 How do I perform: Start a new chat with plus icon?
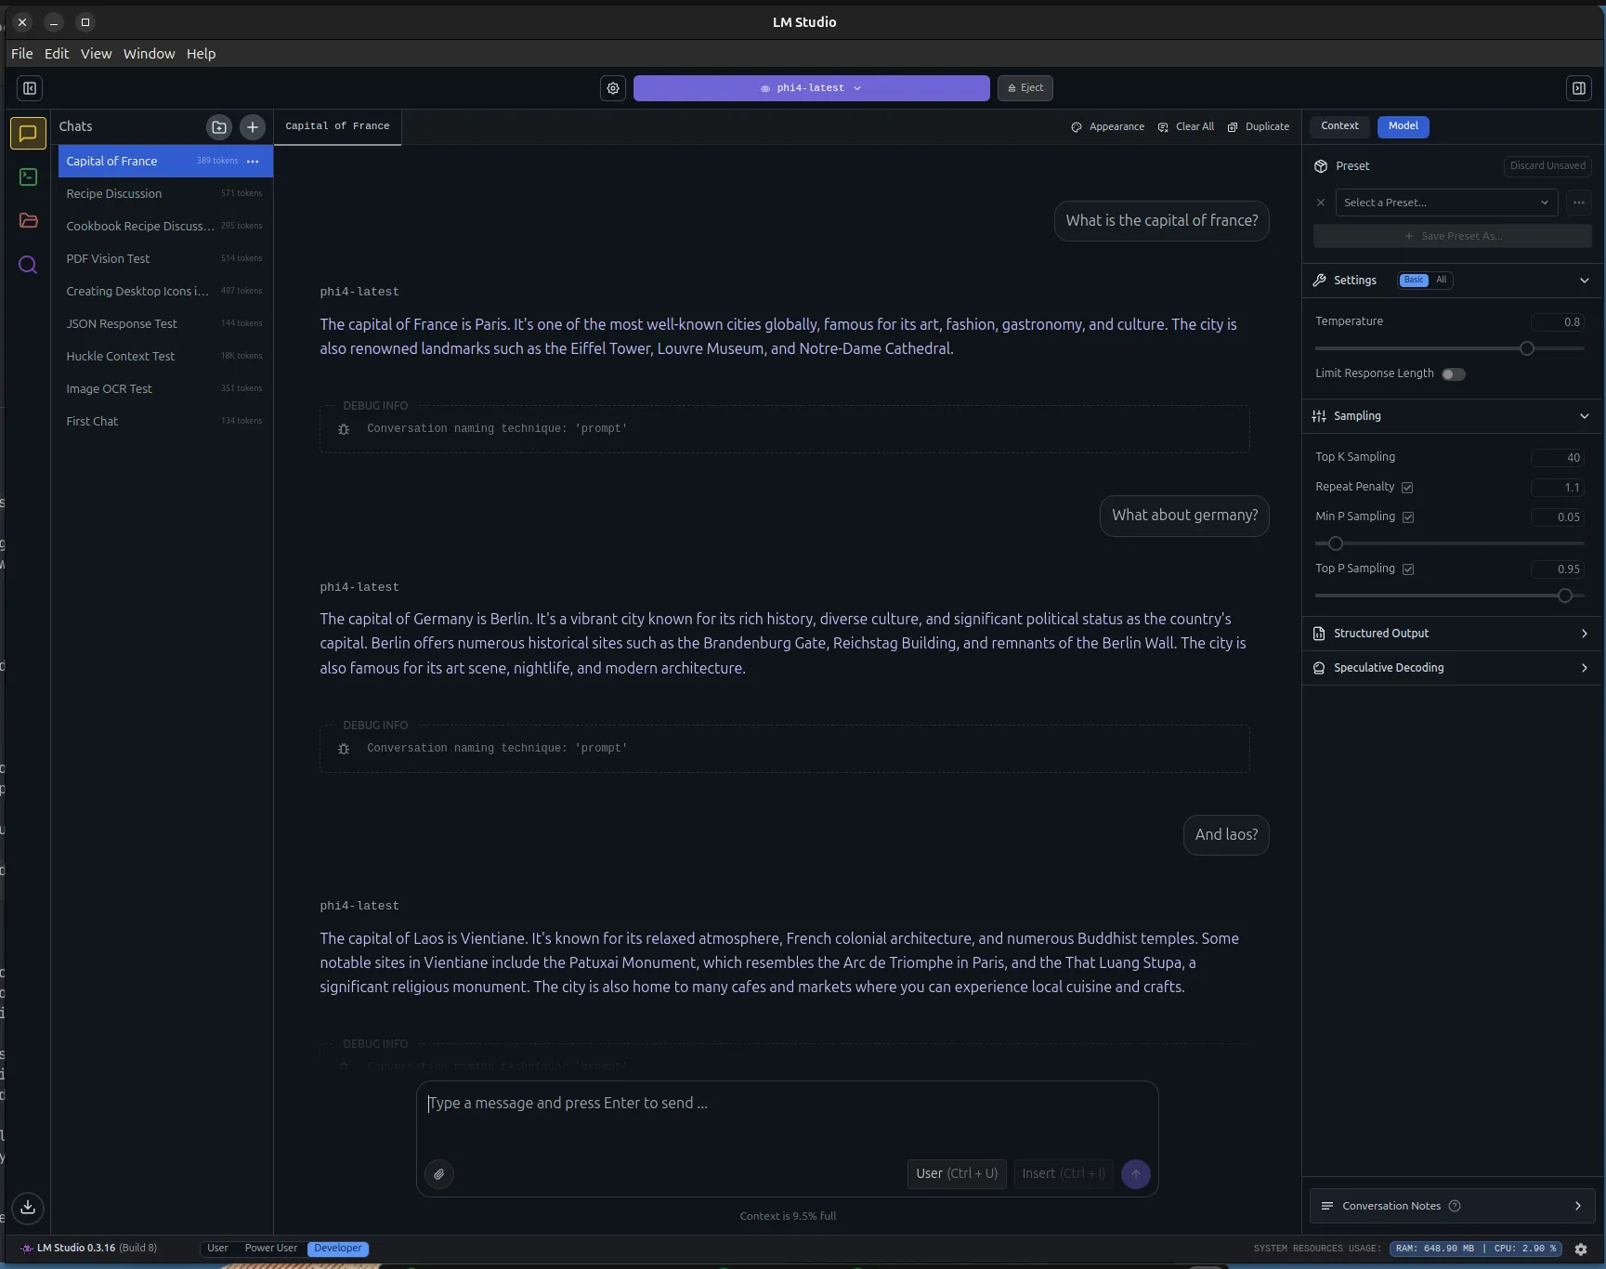tap(253, 127)
